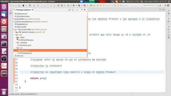Expand JRE System Library node
The image size is (171, 96).
pos(15,32)
